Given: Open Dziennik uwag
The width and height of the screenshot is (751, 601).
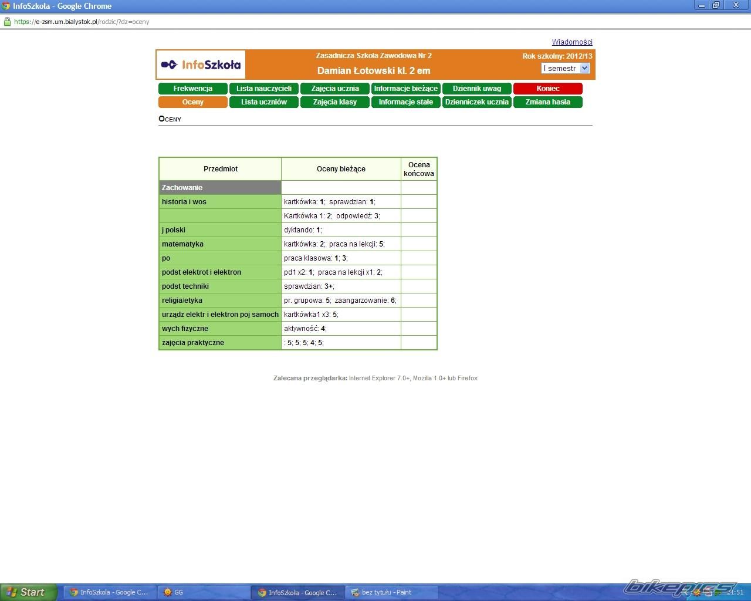Looking at the screenshot, I should click(476, 89).
